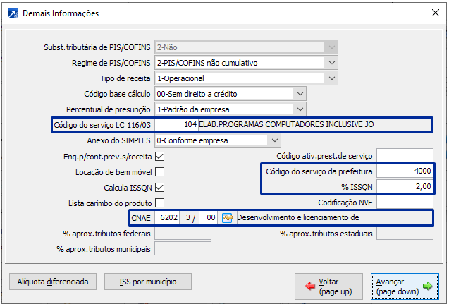
Task: Click CNAE digit field showing 3
Action: (x=187, y=218)
